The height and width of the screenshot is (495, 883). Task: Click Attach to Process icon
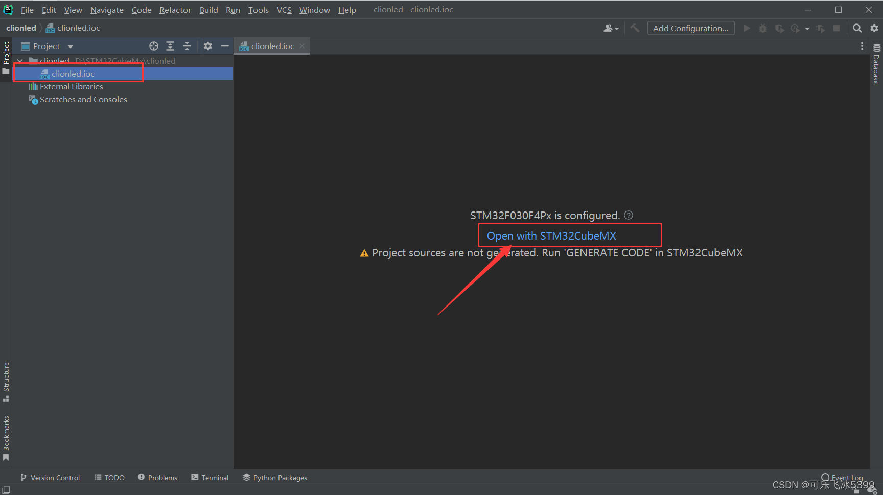pos(820,28)
